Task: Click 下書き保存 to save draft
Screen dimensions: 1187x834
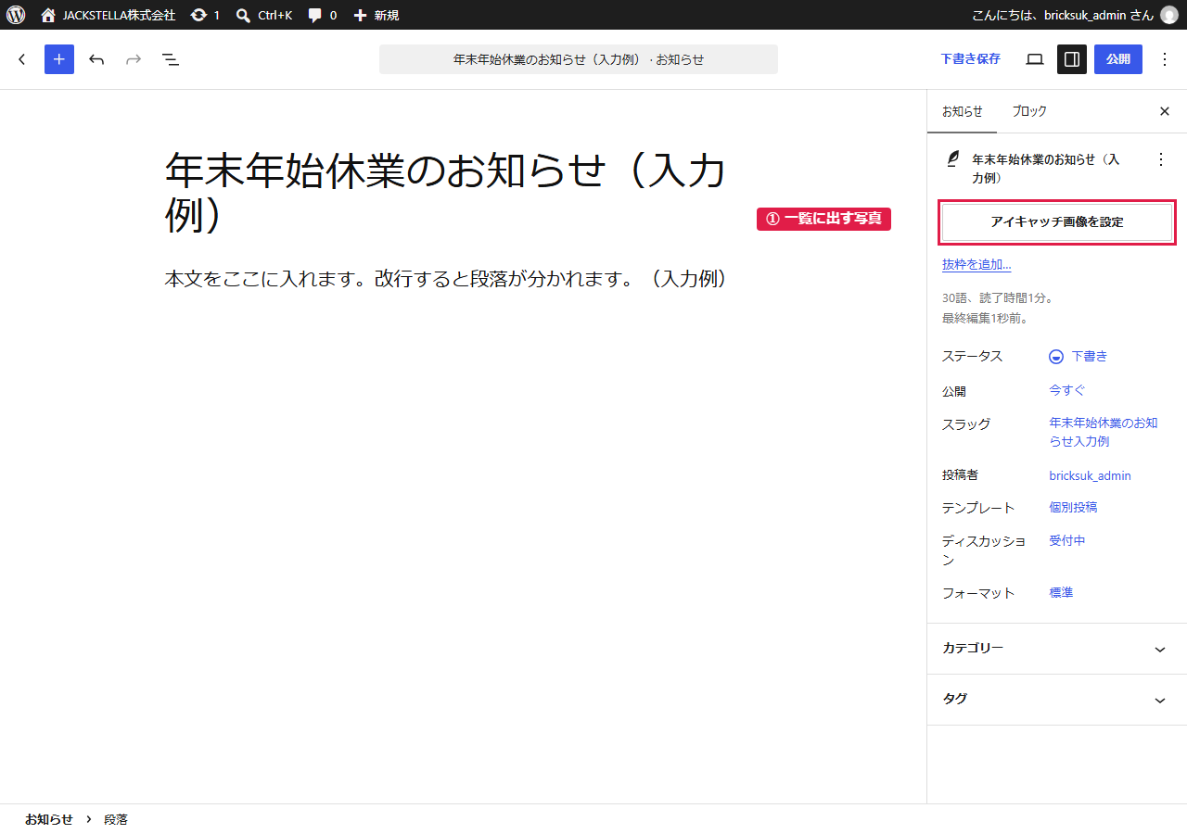Action: (970, 59)
